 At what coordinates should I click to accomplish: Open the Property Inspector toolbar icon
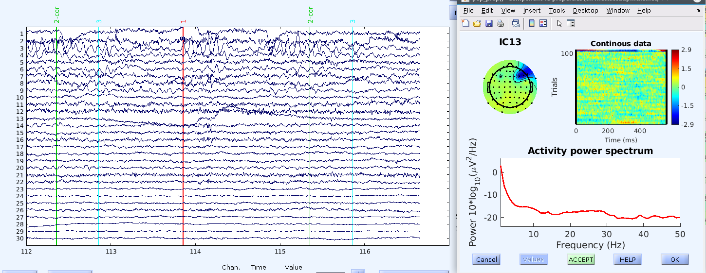[x=571, y=23]
